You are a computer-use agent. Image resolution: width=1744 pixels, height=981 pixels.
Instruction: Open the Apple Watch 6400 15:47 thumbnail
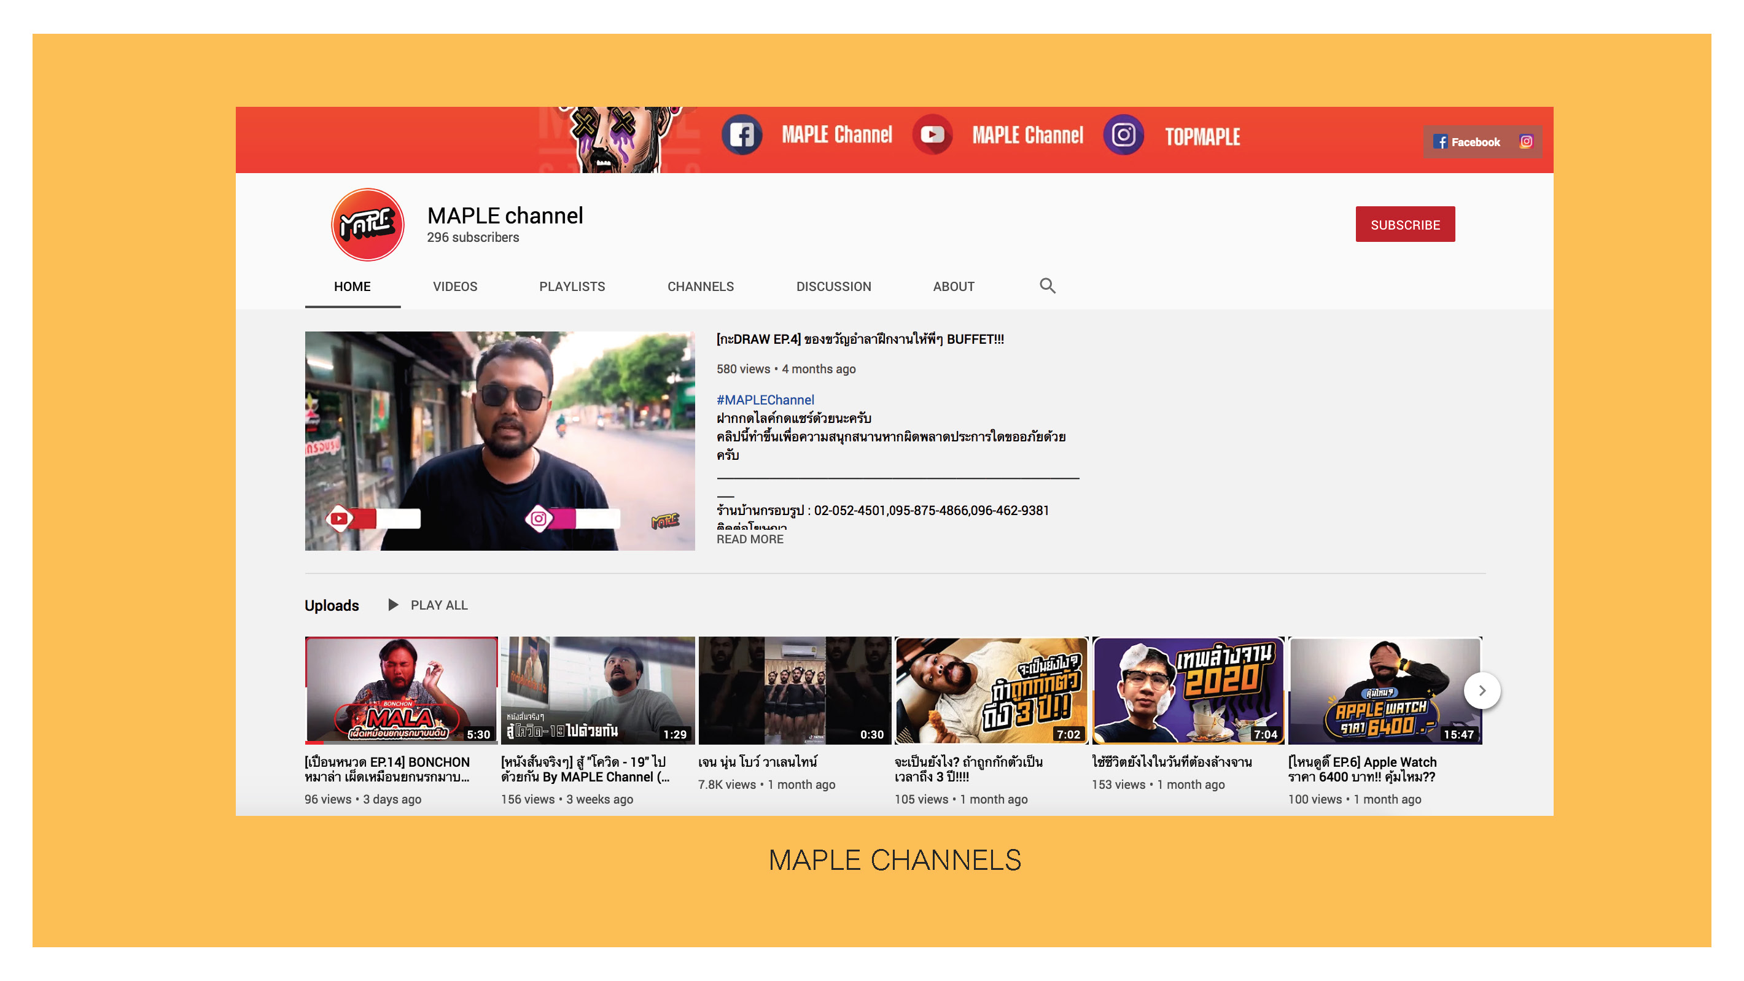click(1385, 691)
